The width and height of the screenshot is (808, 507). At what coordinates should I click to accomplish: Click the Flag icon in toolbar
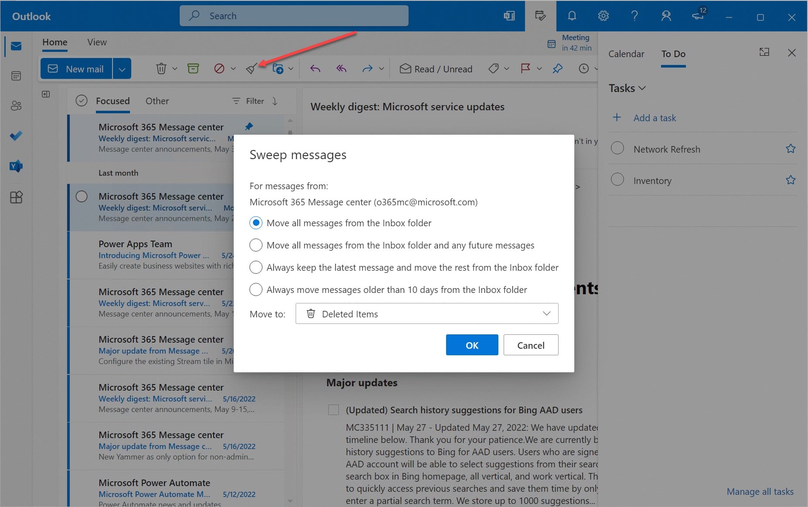(x=525, y=68)
